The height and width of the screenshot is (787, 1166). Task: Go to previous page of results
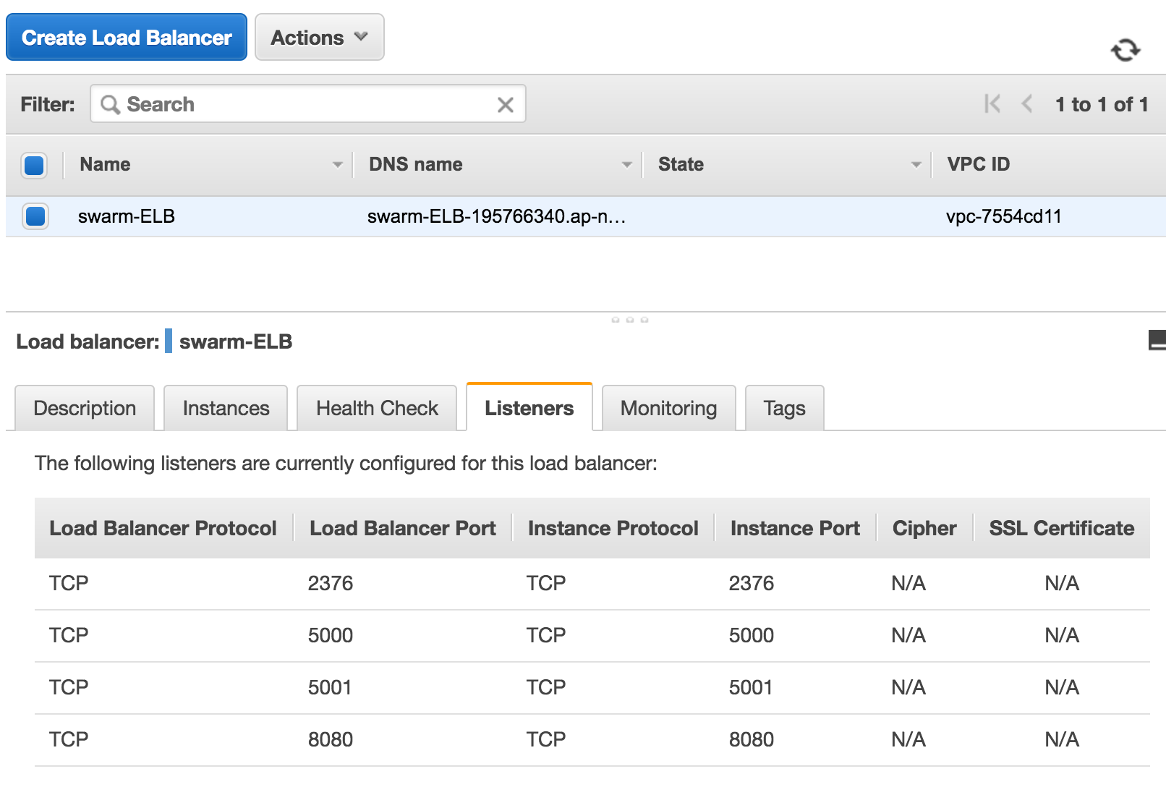1027,104
